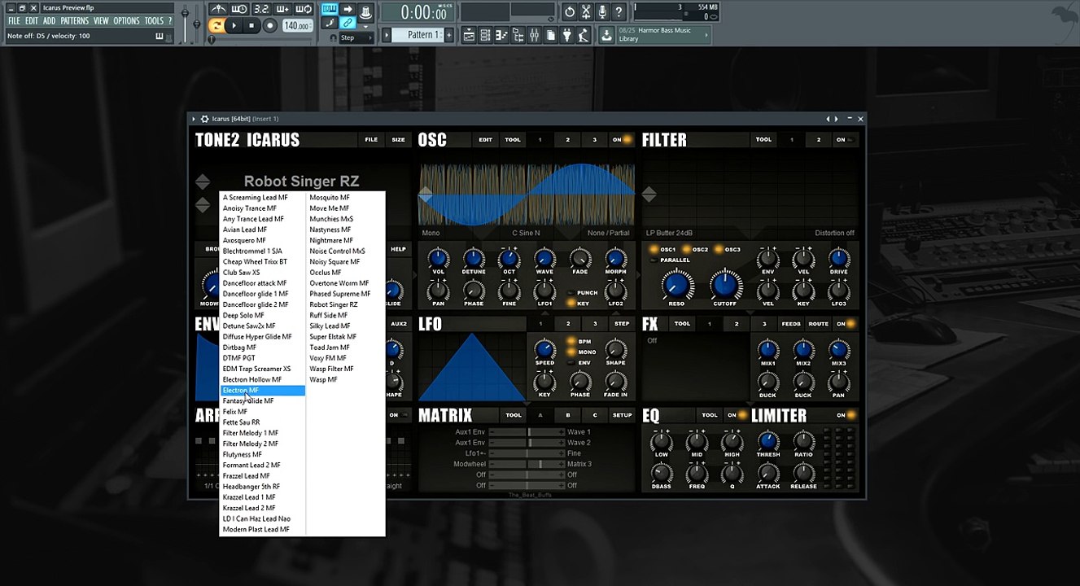Viewport: 1080px width, 586px height.
Task: Click the loop recording icon
Action: 304,9
